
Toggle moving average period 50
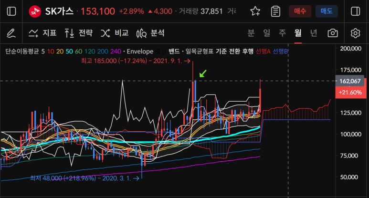pyautogui.click(x=69, y=51)
